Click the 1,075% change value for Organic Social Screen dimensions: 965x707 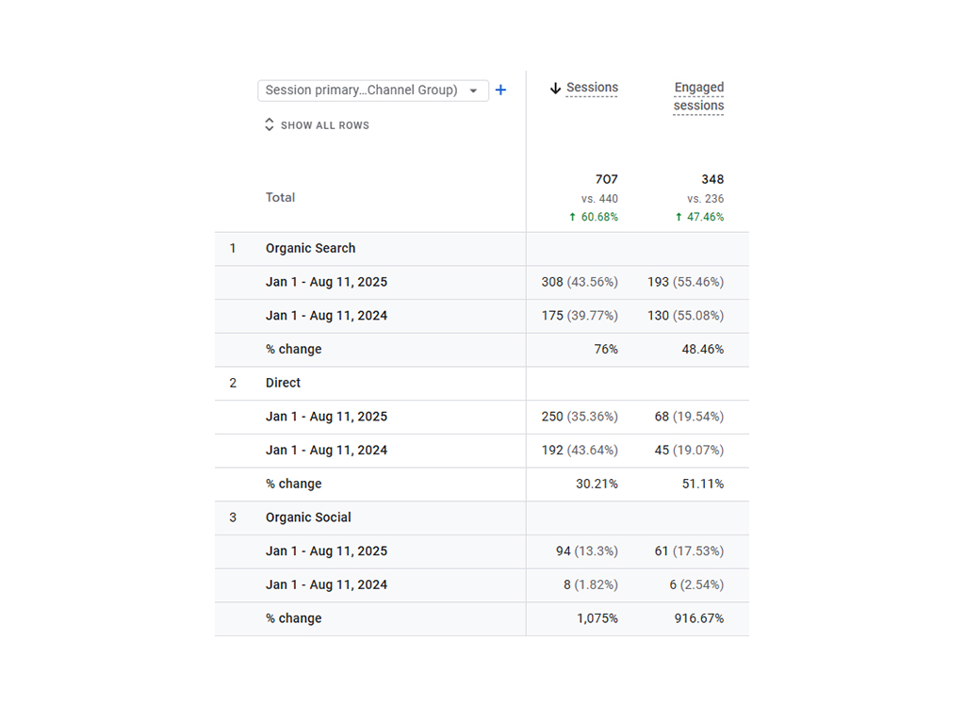[x=600, y=618]
